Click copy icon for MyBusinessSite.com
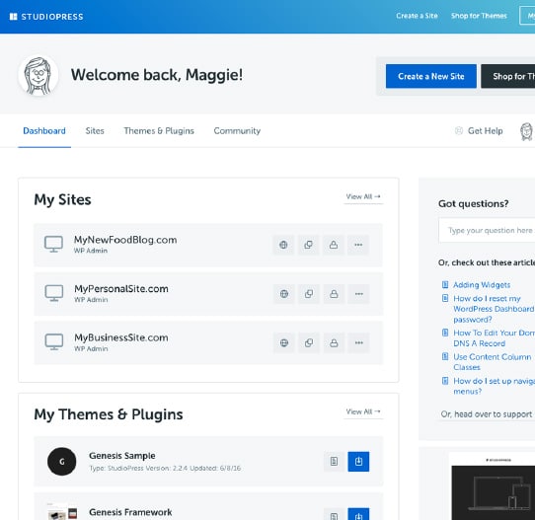 (309, 342)
